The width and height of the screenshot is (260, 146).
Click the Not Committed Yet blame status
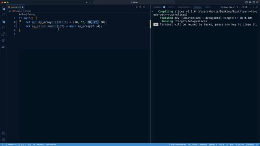click(x=178, y=144)
